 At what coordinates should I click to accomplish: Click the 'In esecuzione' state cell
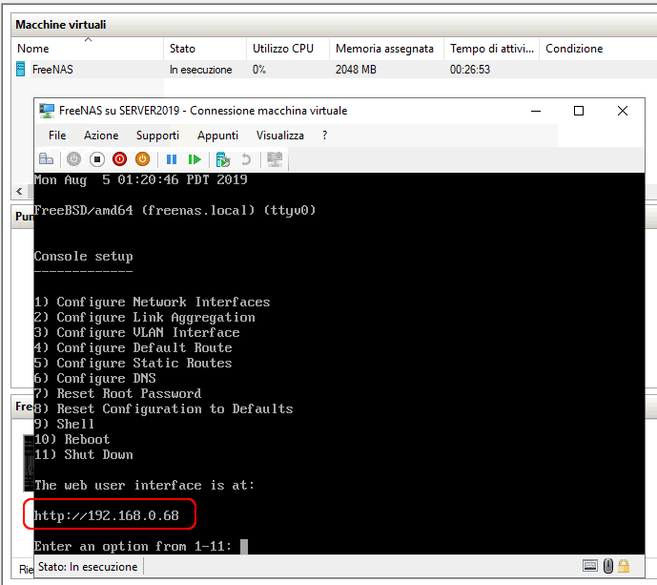(200, 70)
